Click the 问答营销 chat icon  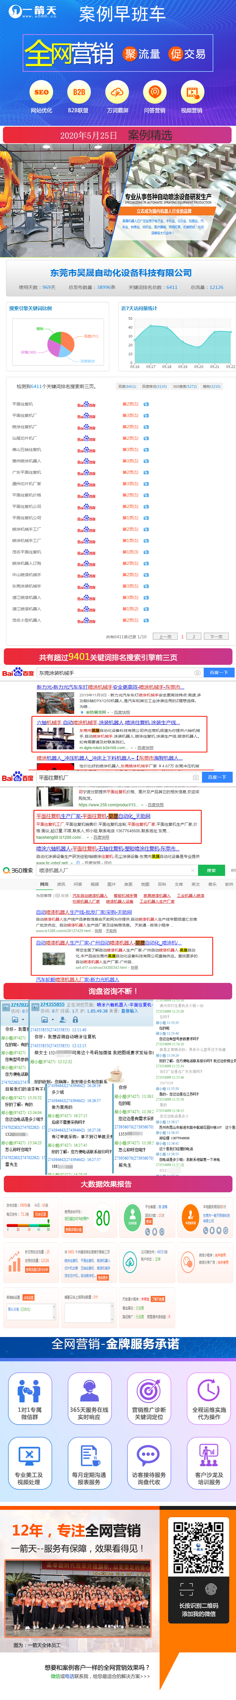[154, 92]
